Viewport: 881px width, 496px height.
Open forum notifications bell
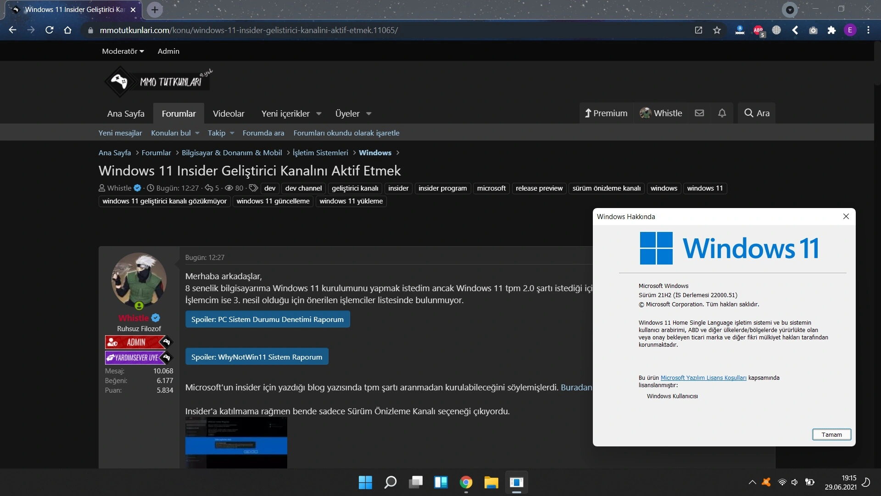722,113
